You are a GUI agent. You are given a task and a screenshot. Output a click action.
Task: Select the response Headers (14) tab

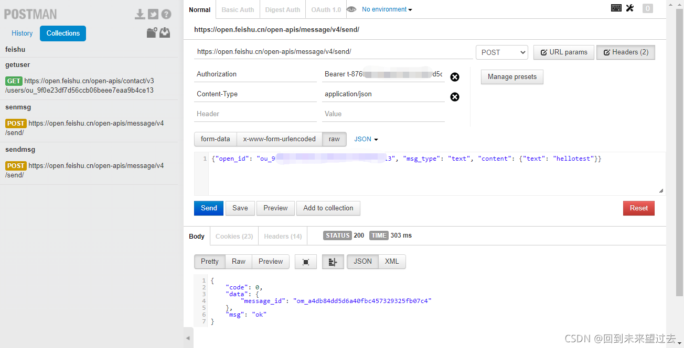point(283,236)
